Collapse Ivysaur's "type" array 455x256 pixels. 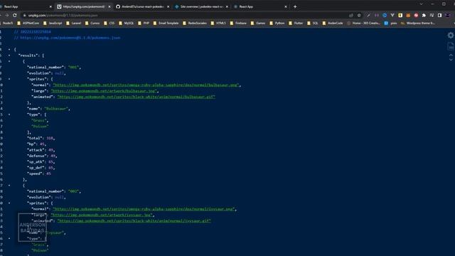pos(9,238)
